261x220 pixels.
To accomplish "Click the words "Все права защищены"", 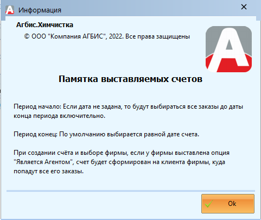I will coord(158,36).
